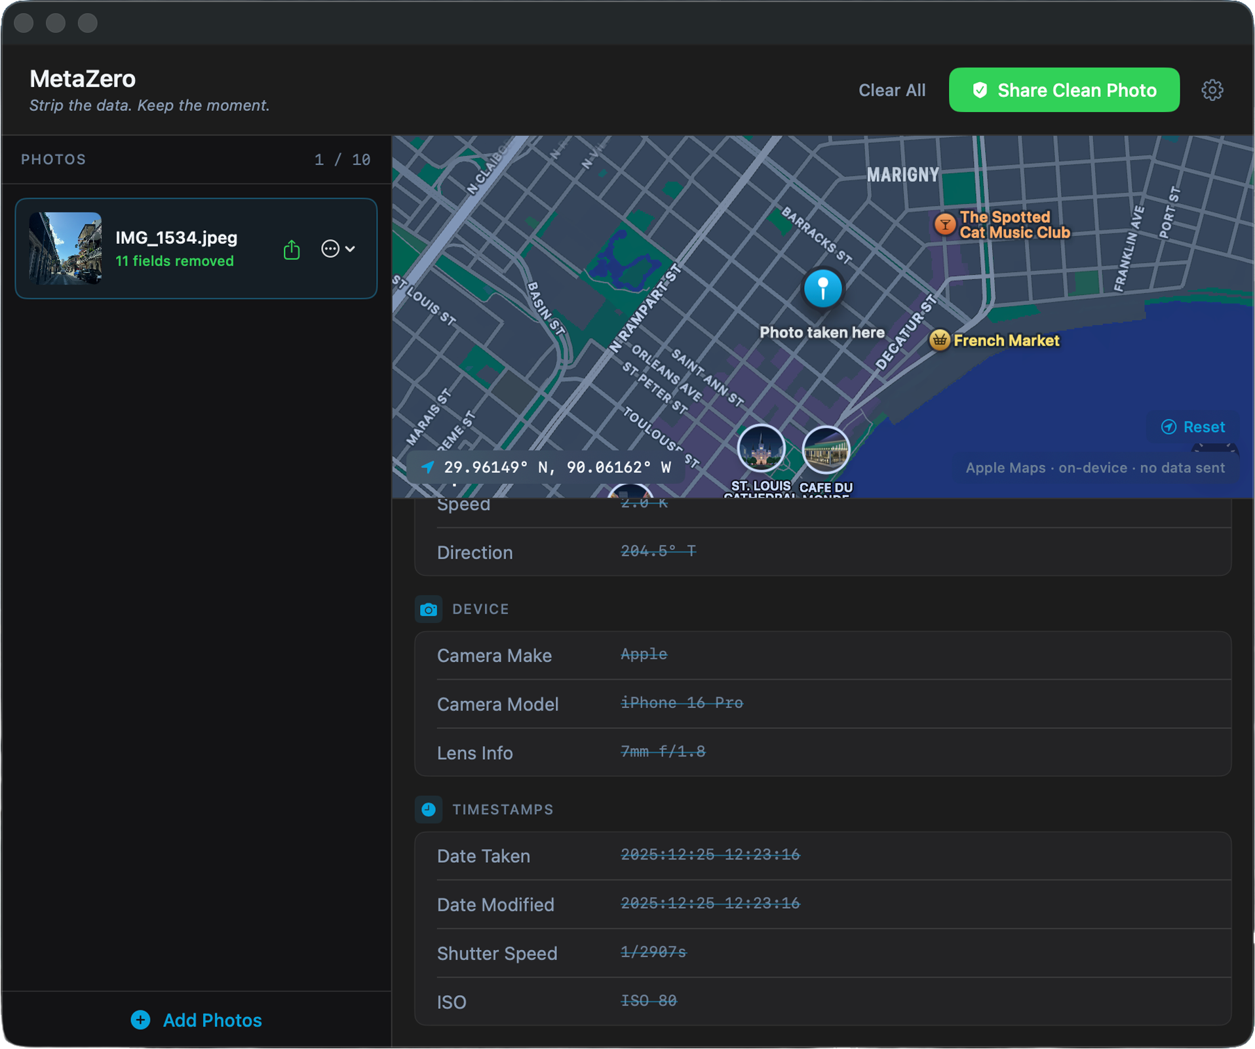Image resolution: width=1255 pixels, height=1049 pixels.
Task: Open the more options menu for IMG_1534.jpeg
Action: [338, 249]
